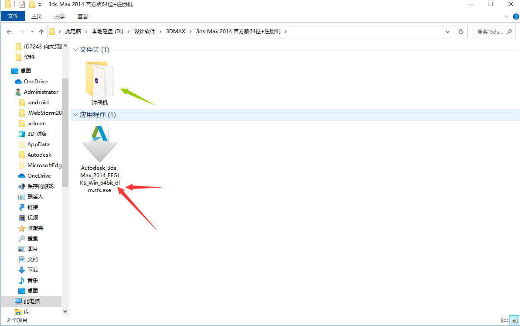This screenshot has width=520, height=326.
Task: Select 资料 folder in navigation pane
Action: click(25, 57)
